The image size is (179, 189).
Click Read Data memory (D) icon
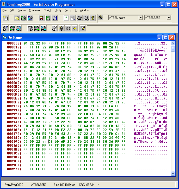tap(19, 29)
